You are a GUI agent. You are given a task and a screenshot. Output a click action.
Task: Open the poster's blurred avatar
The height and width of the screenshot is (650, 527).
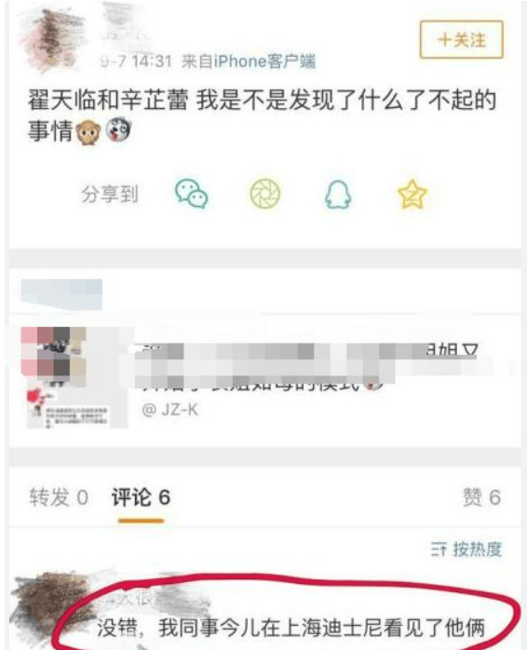coord(52,39)
